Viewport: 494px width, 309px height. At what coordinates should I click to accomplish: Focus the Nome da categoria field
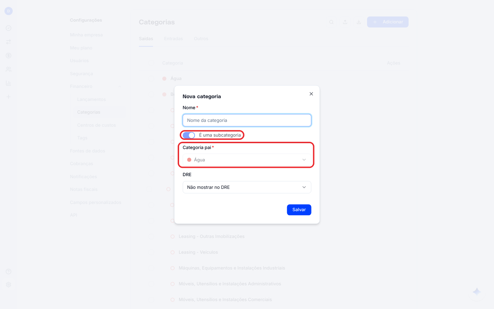point(247,121)
